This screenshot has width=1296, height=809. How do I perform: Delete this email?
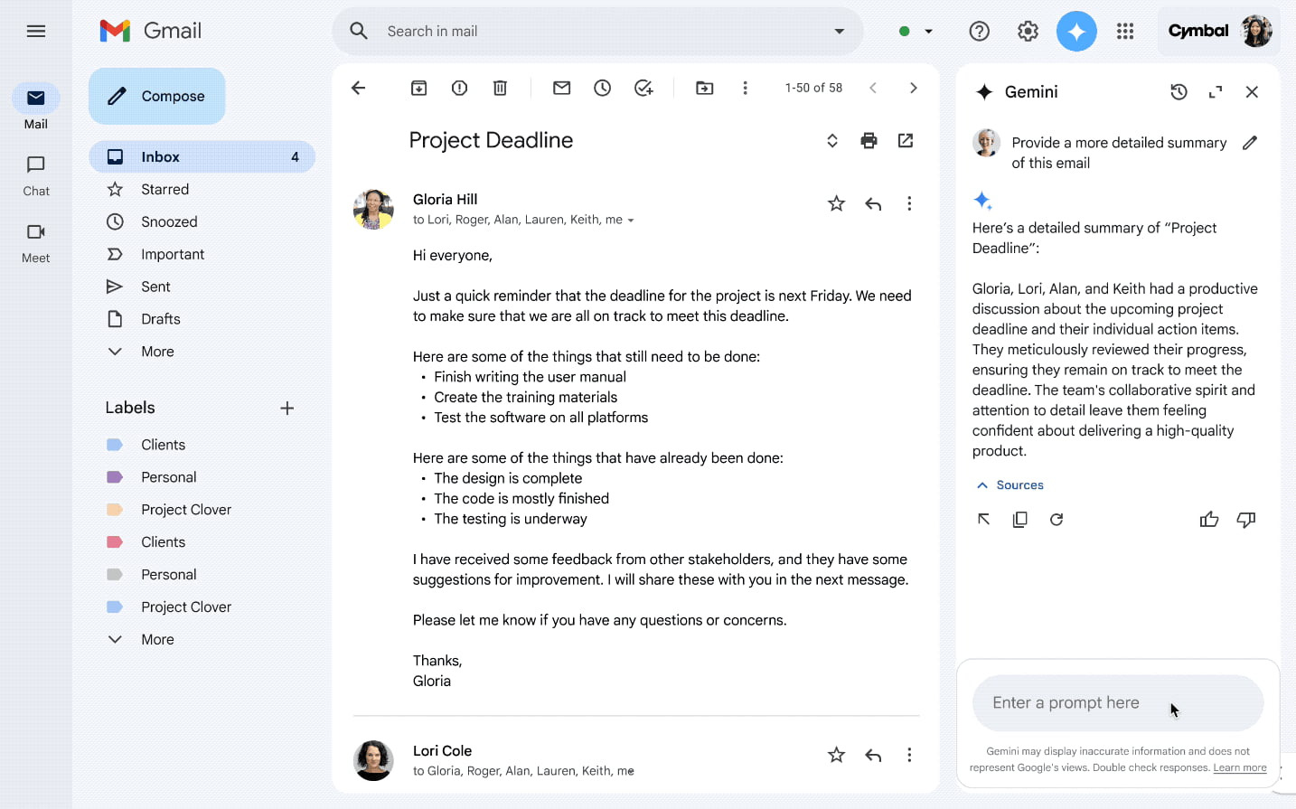[500, 88]
